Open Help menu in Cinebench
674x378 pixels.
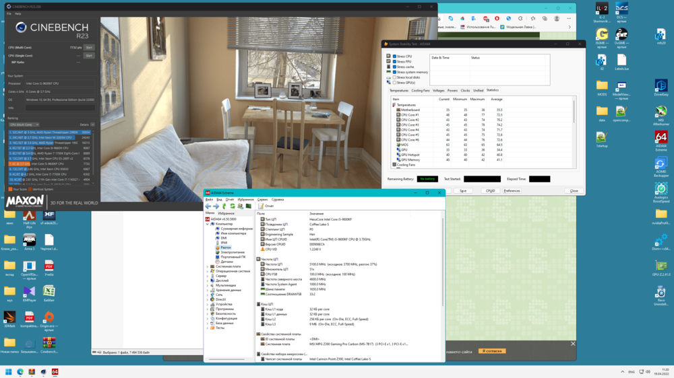coord(18,13)
